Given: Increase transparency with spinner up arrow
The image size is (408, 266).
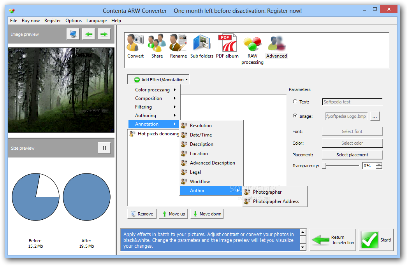Looking at the screenshot, I should coord(380,164).
